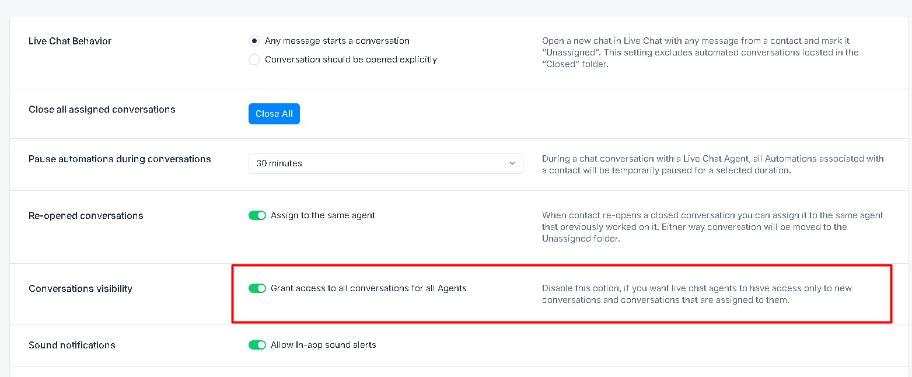Open the '30 minutes' pause duration dropdown
The width and height of the screenshot is (912, 377).
pos(385,163)
